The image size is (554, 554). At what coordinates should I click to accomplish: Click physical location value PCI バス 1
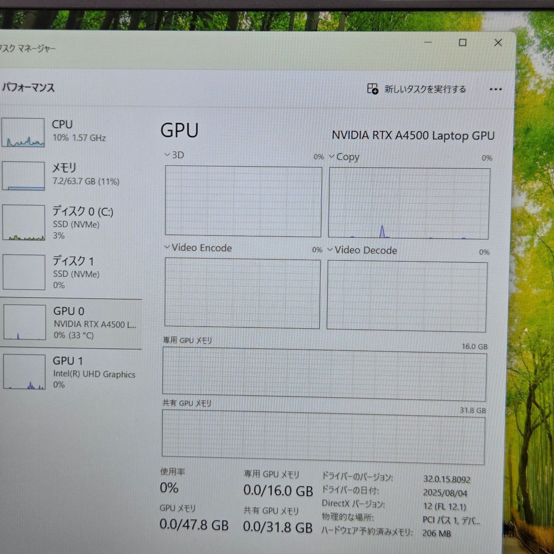click(x=451, y=520)
